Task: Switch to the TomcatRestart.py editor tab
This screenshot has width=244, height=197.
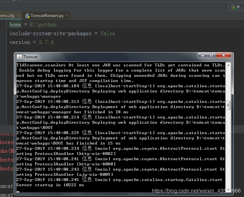Action: click(x=46, y=16)
